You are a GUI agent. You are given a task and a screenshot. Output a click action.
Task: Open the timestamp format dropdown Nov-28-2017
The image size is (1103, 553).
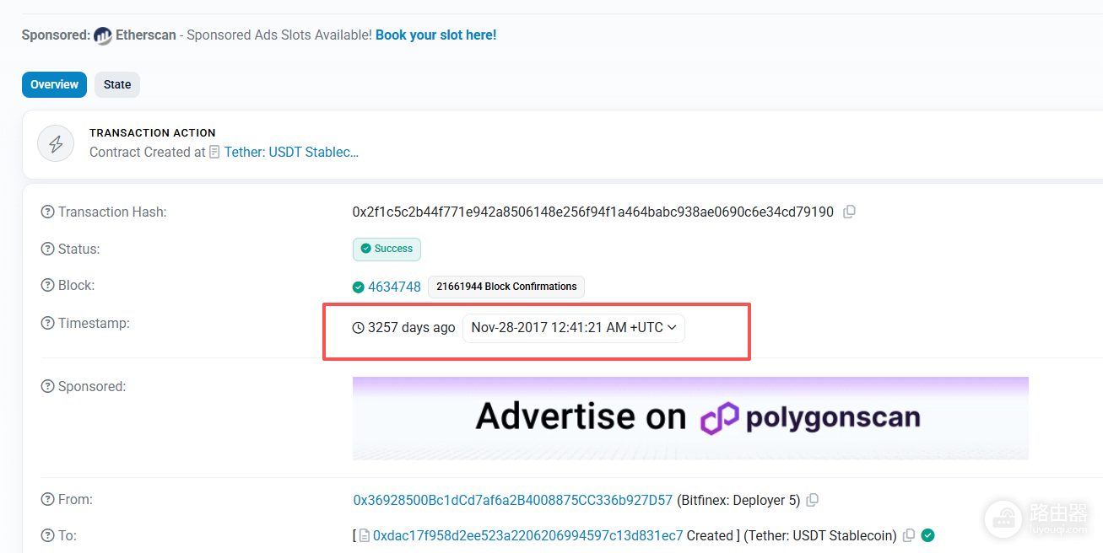[x=574, y=328]
